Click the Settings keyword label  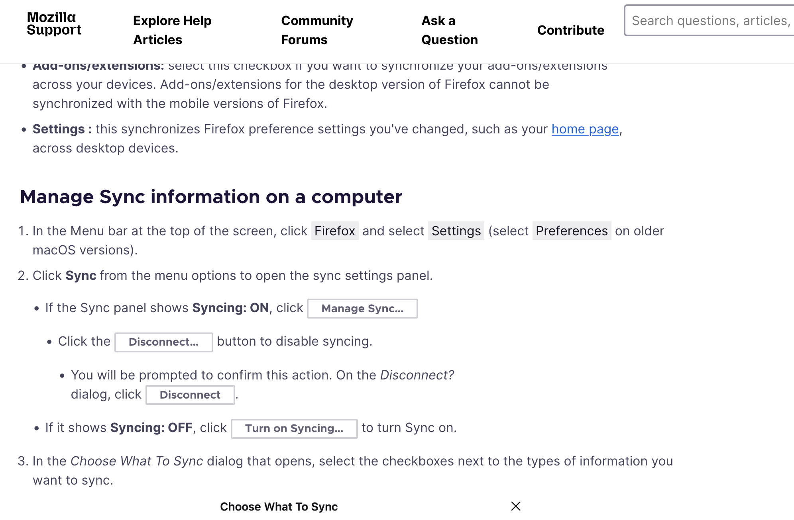456,231
